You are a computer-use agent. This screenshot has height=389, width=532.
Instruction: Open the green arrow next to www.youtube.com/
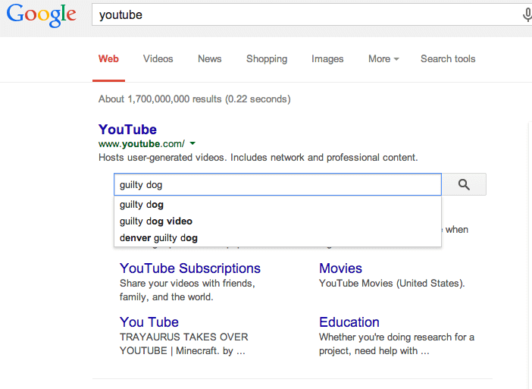tap(192, 143)
